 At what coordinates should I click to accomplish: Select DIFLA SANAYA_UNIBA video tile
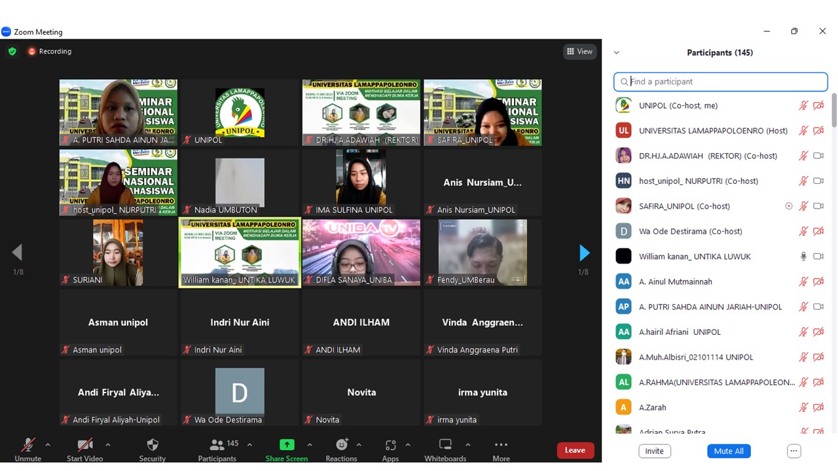(x=361, y=253)
